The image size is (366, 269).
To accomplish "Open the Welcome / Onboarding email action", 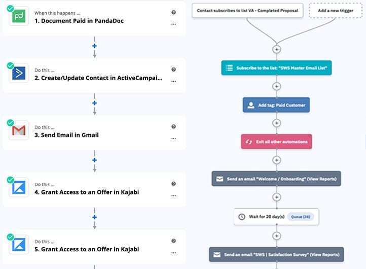I will click(276, 179).
